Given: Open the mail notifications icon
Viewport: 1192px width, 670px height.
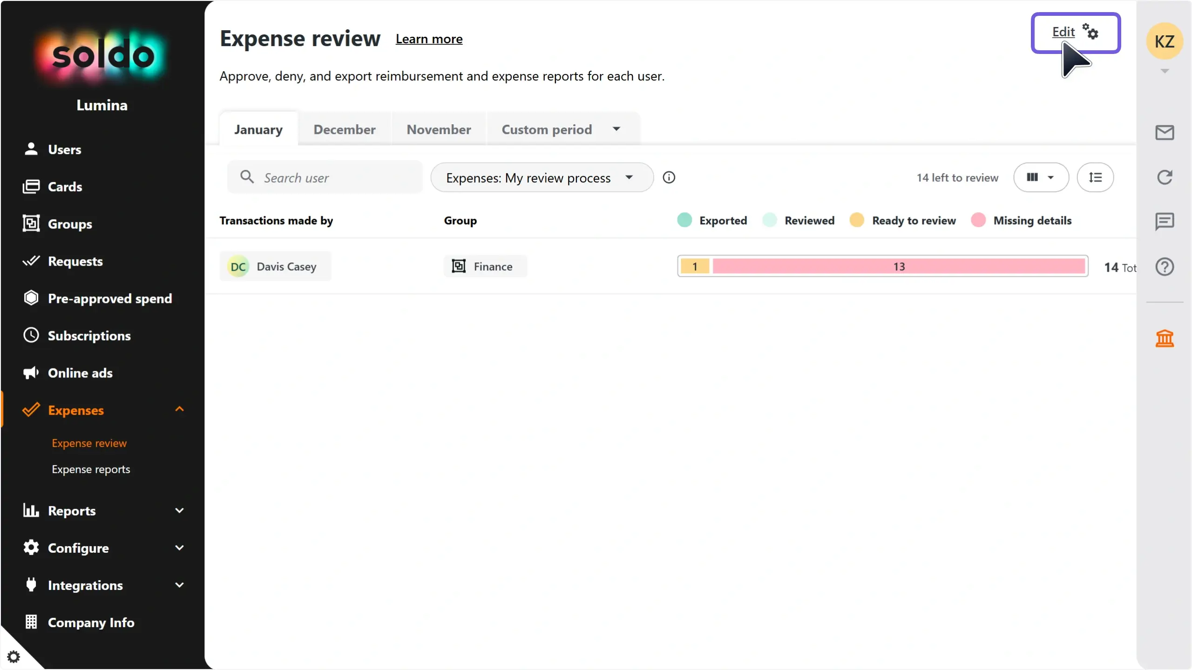Looking at the screenshot, I should [1165, 132].
